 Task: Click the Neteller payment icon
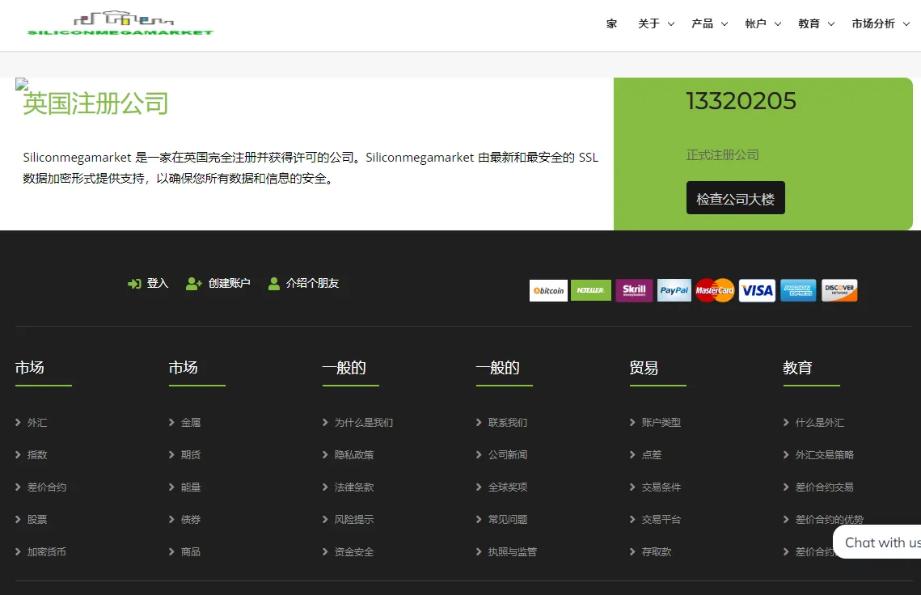pyautogui.click(x=590, y=290)
